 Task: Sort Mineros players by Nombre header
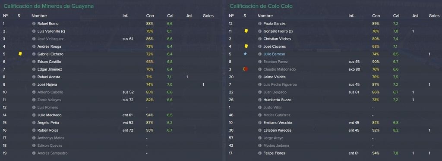[x=39, y=16]
